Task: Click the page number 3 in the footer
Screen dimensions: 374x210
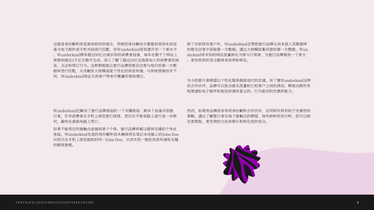Action: click(x=358, y=203)
